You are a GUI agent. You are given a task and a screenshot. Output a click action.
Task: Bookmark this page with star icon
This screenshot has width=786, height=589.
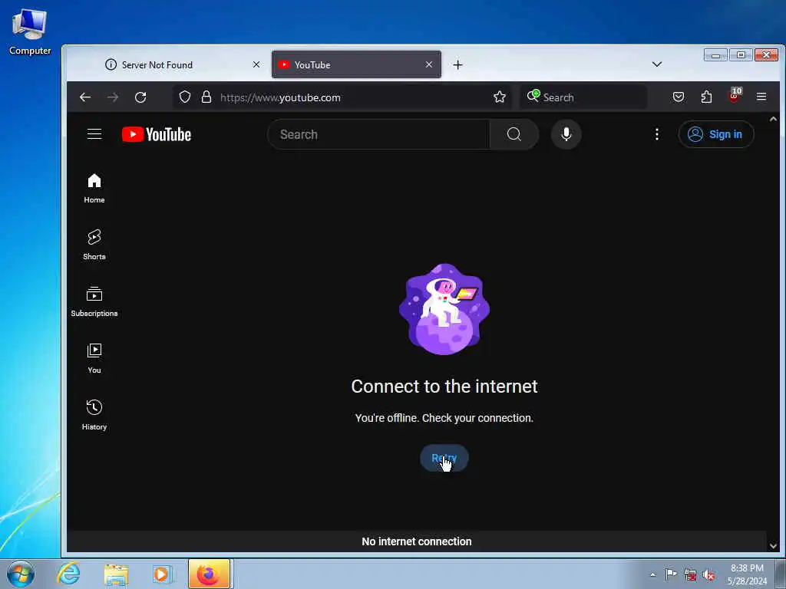(499, 97)
